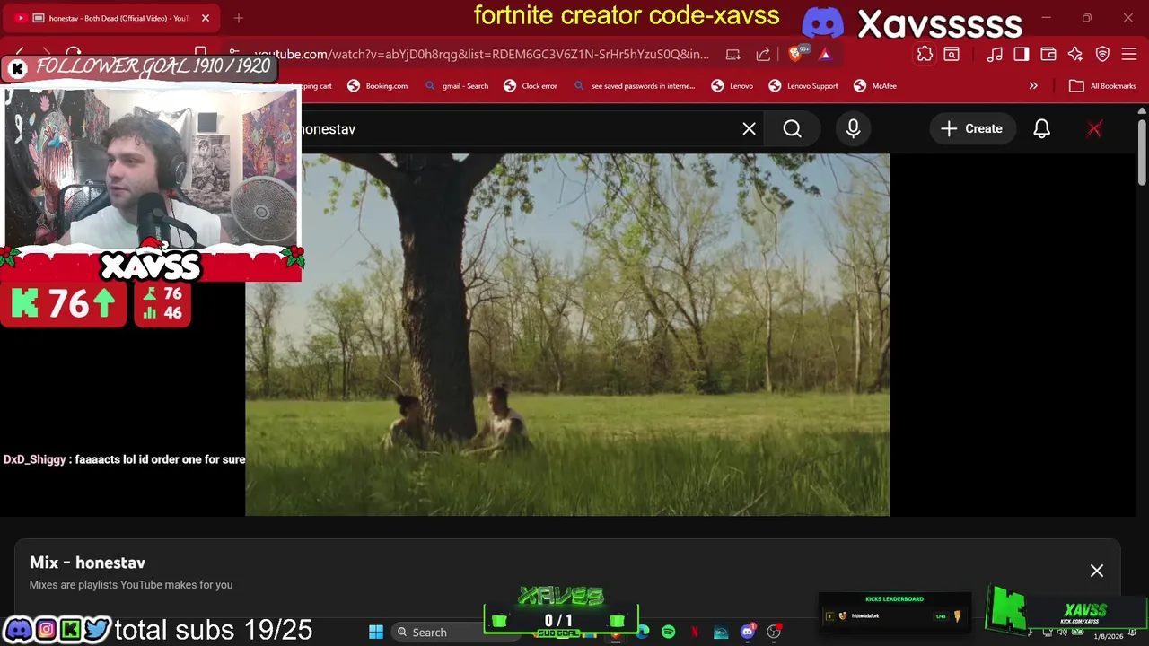Open the Booking.com bookmark
Screen dimensions: 1149x646
tap(378, 86)
